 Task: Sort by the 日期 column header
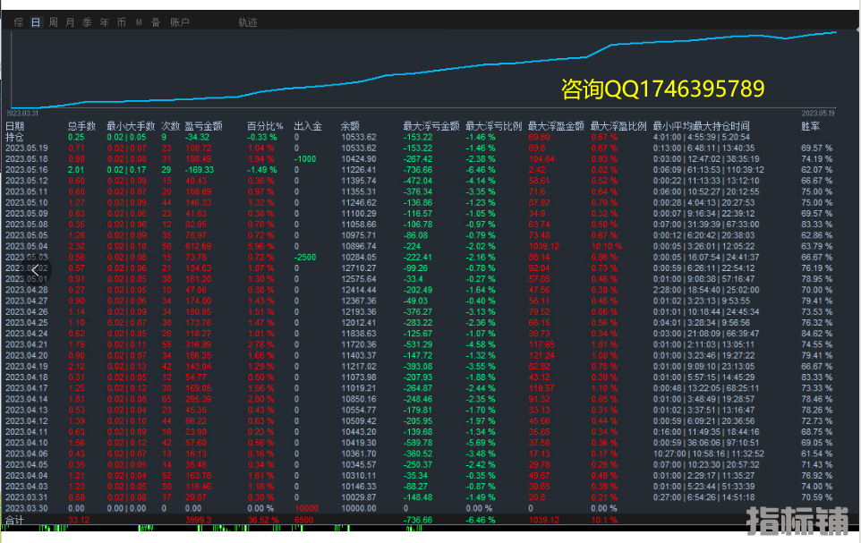pyautogui.click(x=15, y=126)
